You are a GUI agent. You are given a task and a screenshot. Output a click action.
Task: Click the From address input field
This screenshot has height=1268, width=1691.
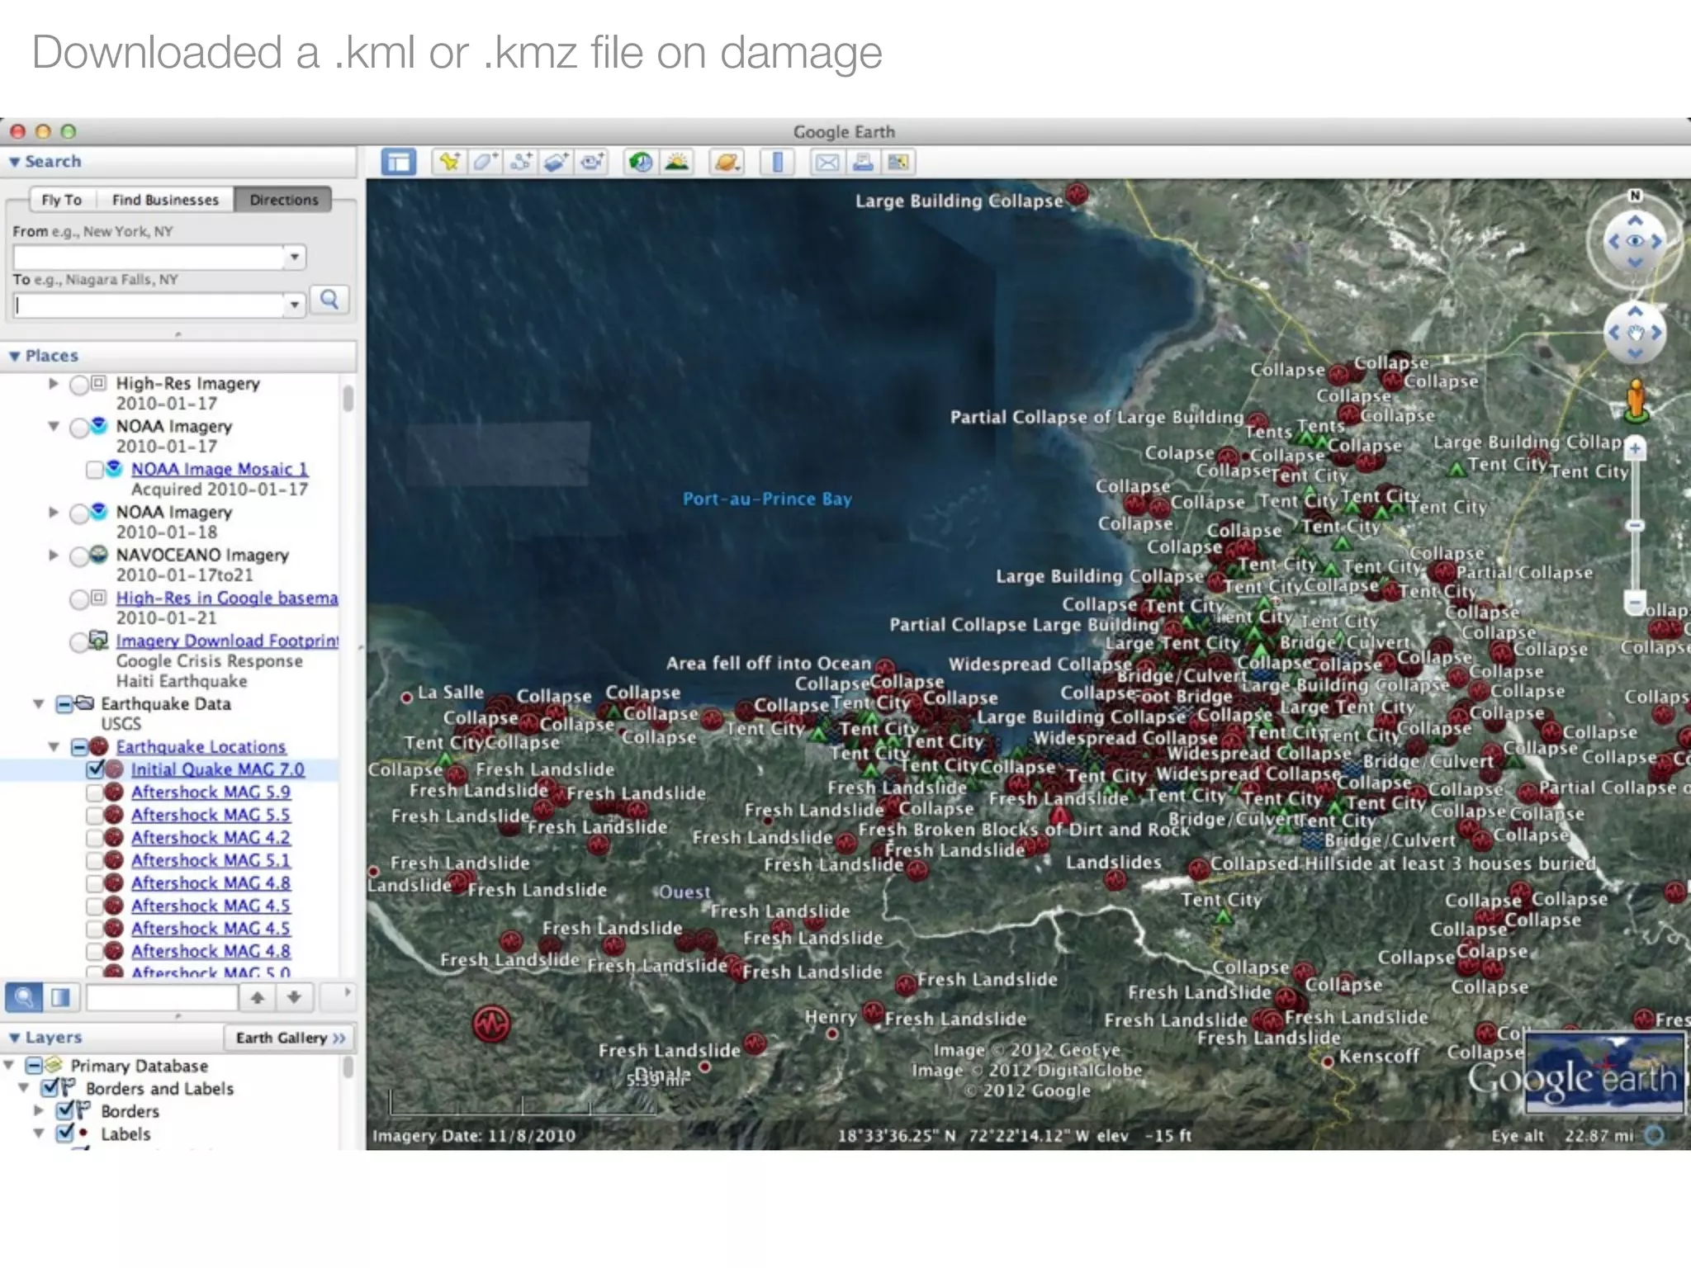click(149, 257)
